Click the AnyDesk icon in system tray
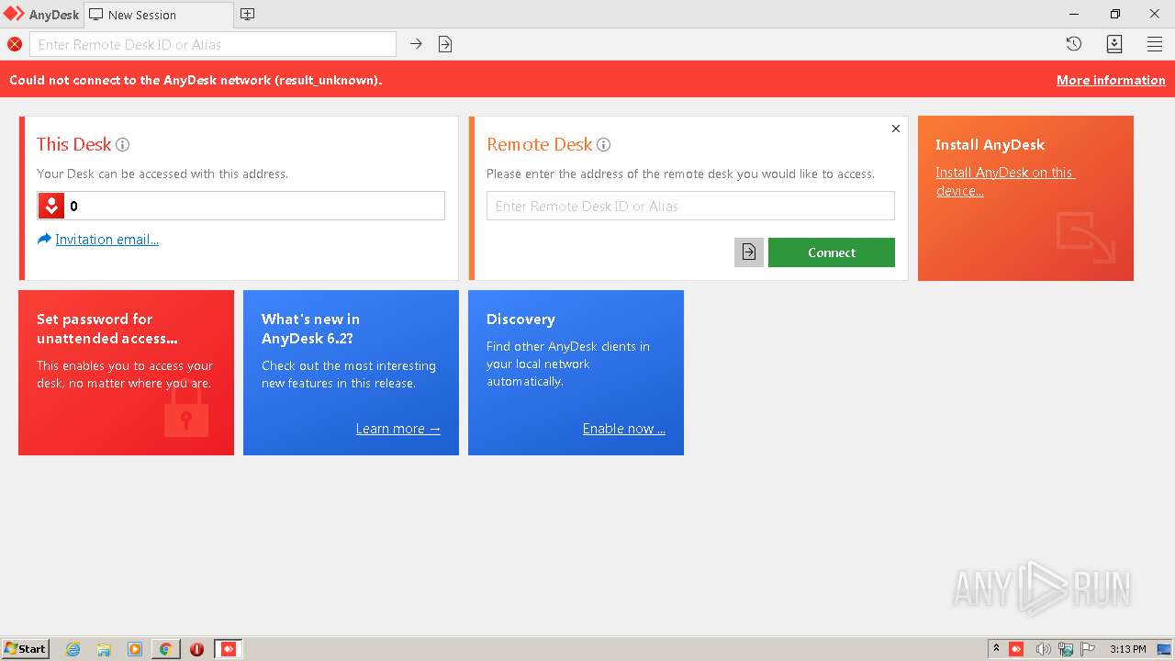The width and height of the screenshot is (1175, 661). 1016,649
